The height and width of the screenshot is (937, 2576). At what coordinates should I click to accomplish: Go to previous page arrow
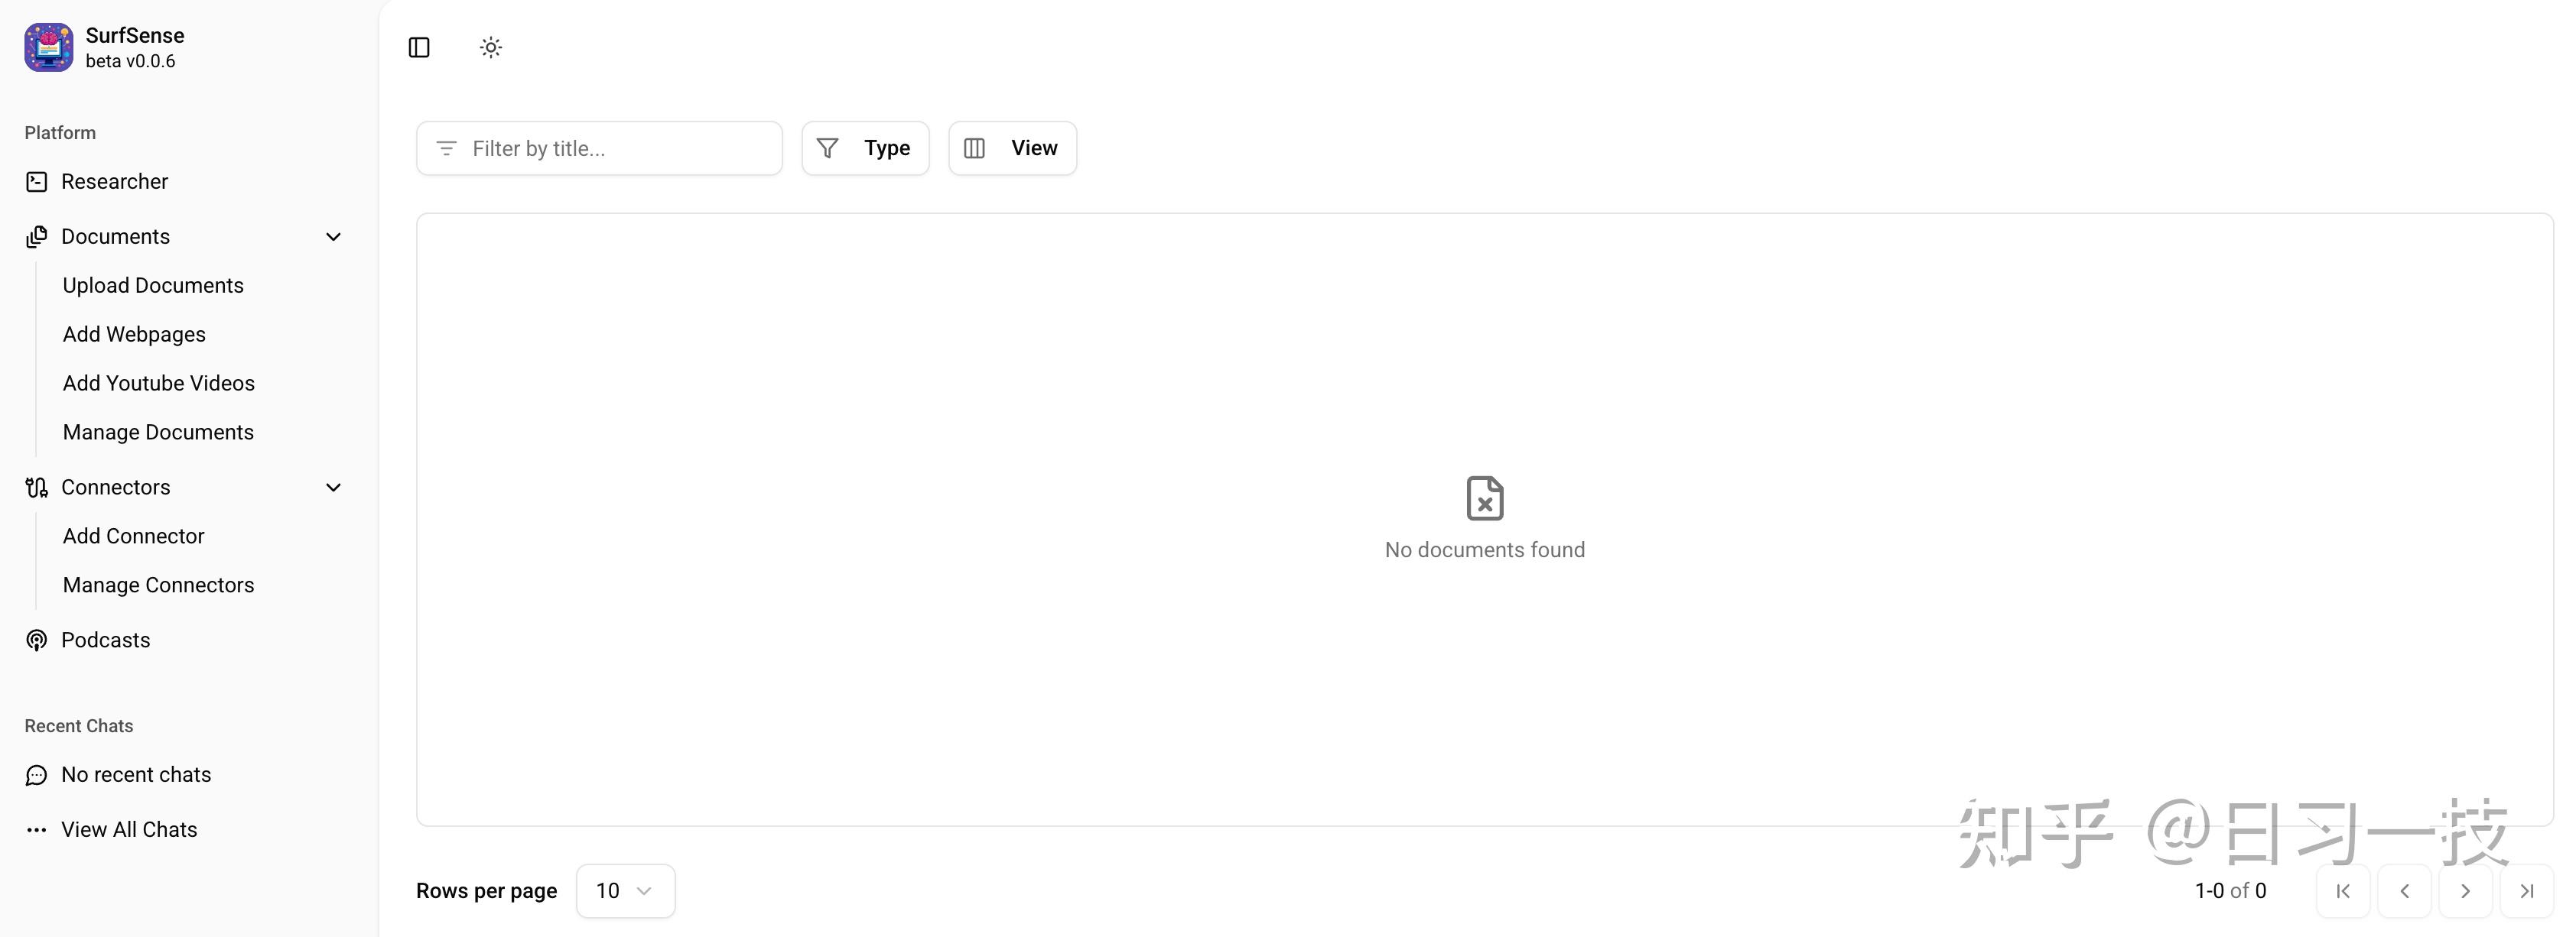click(x=2404, y=891)
